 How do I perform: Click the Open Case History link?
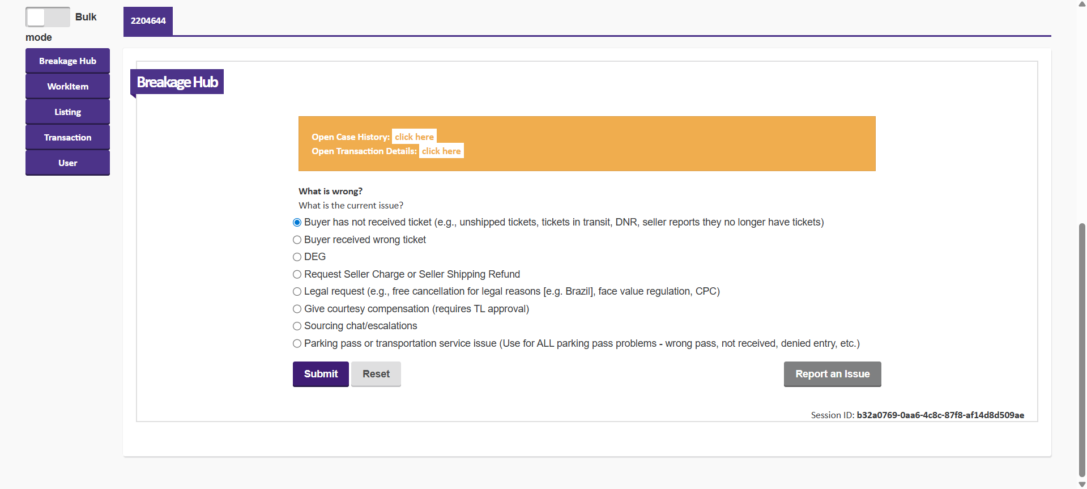[414, 137]
